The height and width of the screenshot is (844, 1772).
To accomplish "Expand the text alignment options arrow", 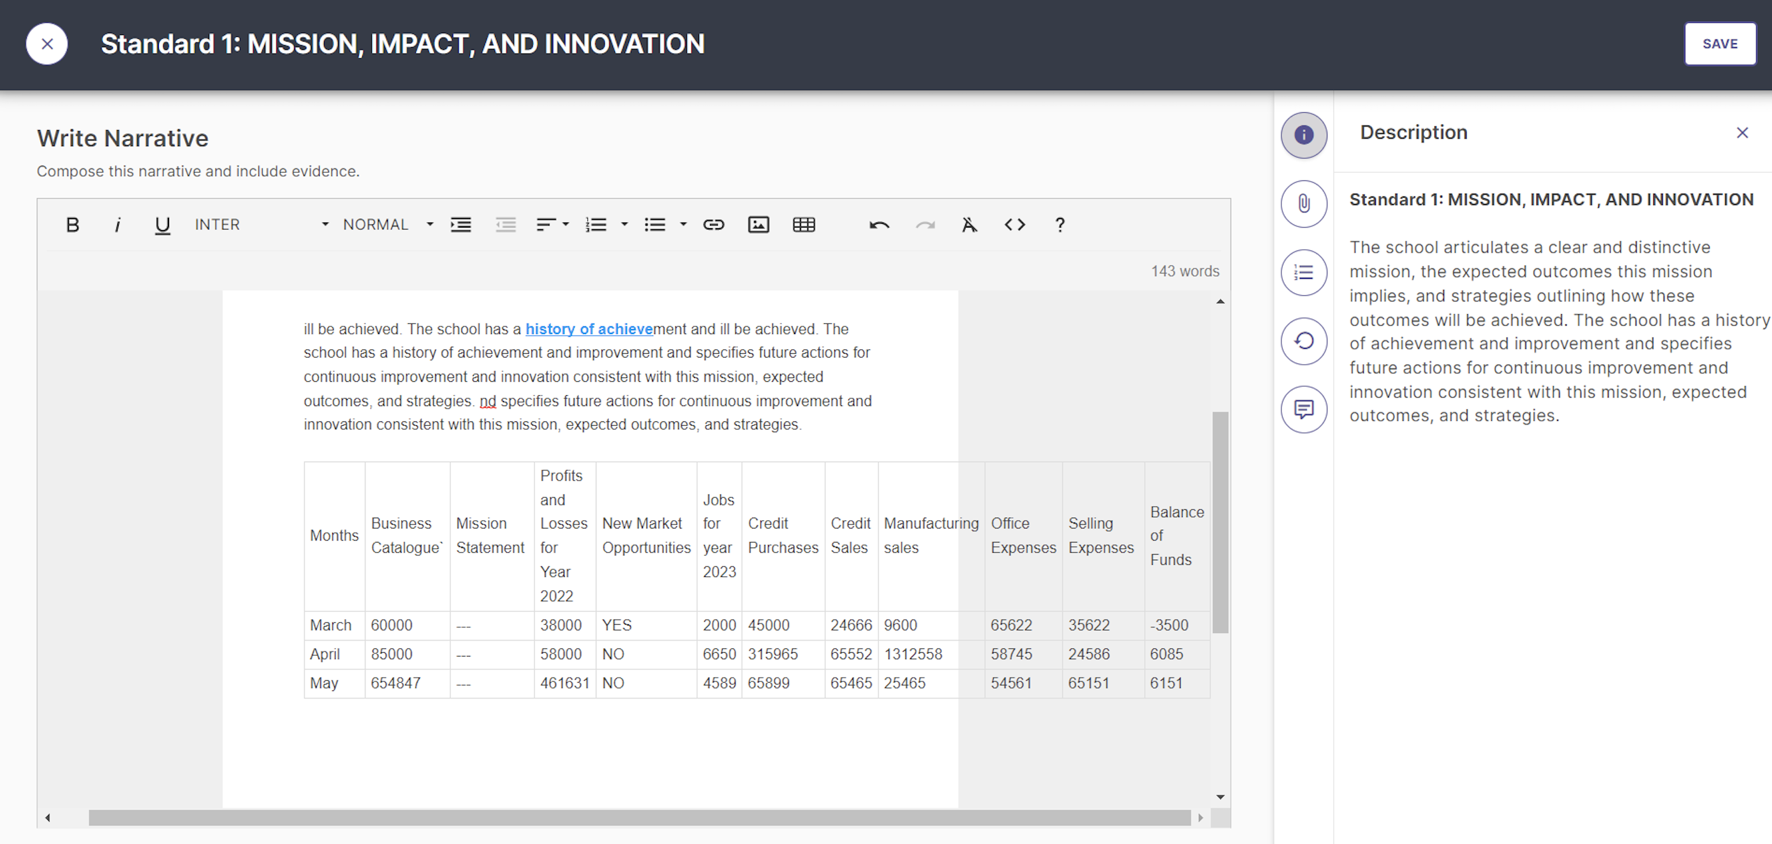I will point(565,225).
